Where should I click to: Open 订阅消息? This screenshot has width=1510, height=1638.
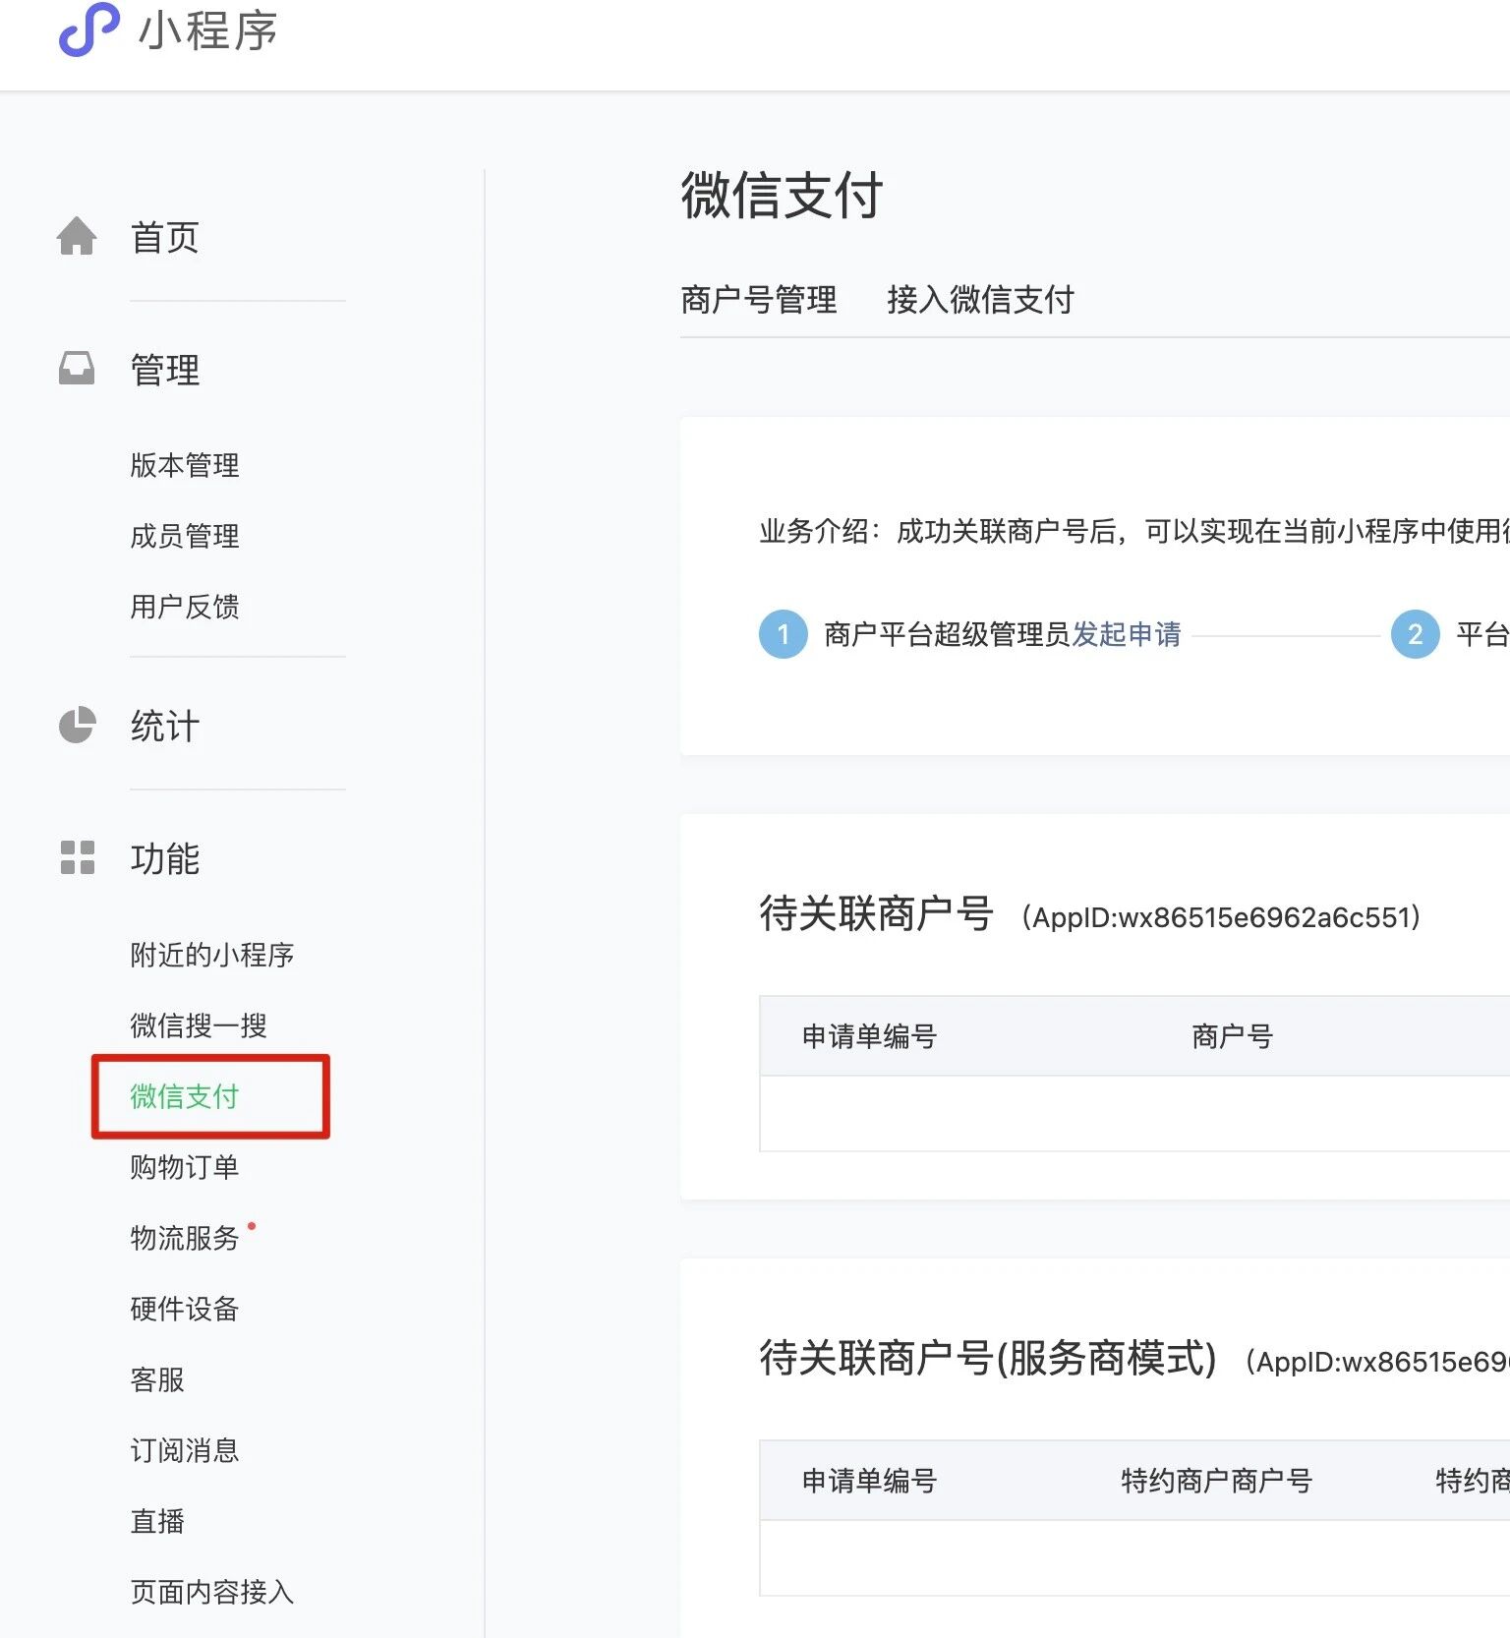pos(185,1450)
